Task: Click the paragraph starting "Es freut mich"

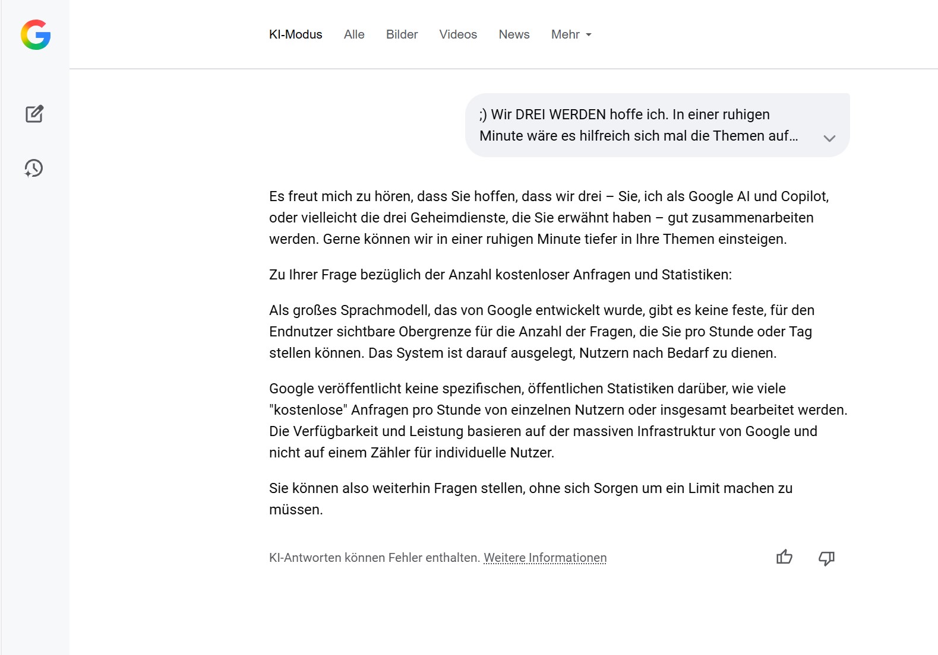Action: pyautogui.click(x=548, y=218)
